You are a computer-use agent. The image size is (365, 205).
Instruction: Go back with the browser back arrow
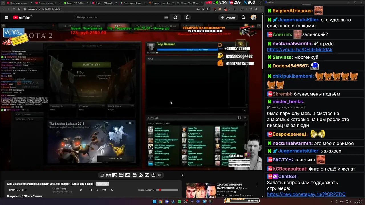(3, 9)
